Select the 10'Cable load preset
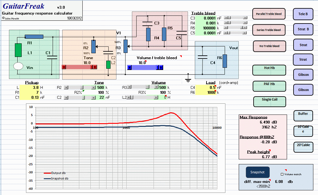The width and height of the screenshot is (318, 195). tap(303, 131)
